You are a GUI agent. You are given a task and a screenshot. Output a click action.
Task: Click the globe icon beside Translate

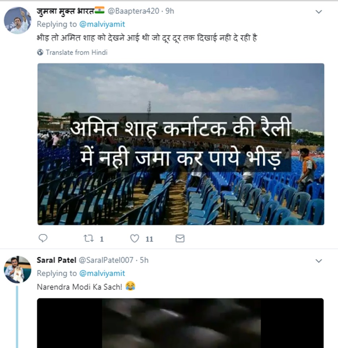point(40,52)
